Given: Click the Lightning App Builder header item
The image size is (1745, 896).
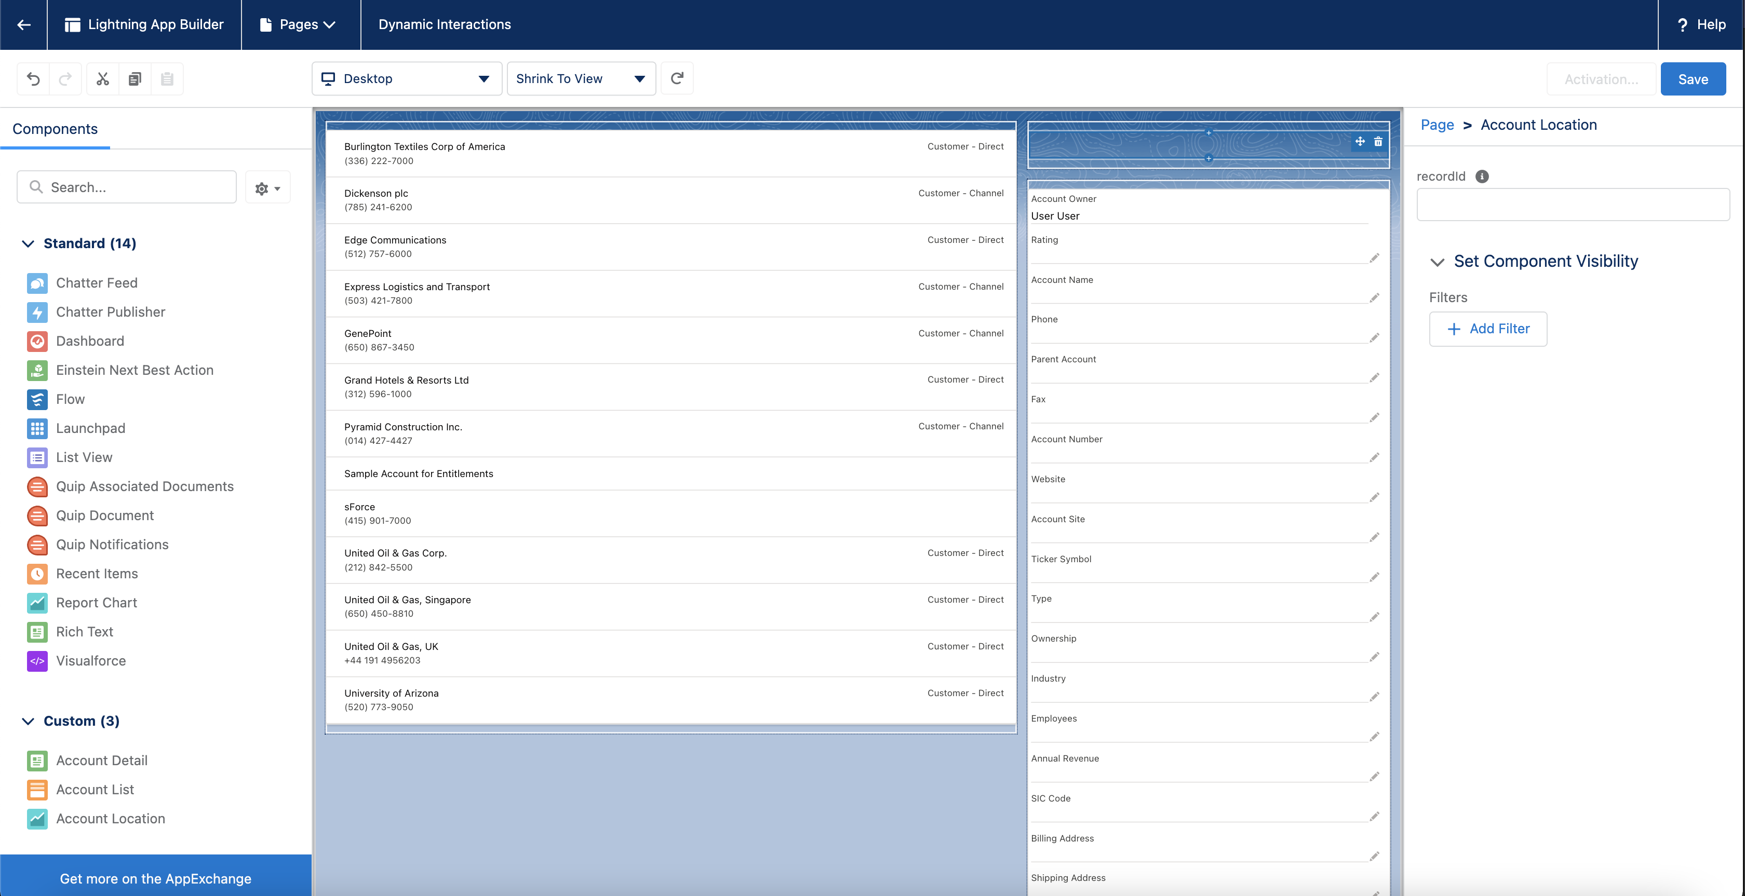Looking at the screenshot, I should pos(144,24).
